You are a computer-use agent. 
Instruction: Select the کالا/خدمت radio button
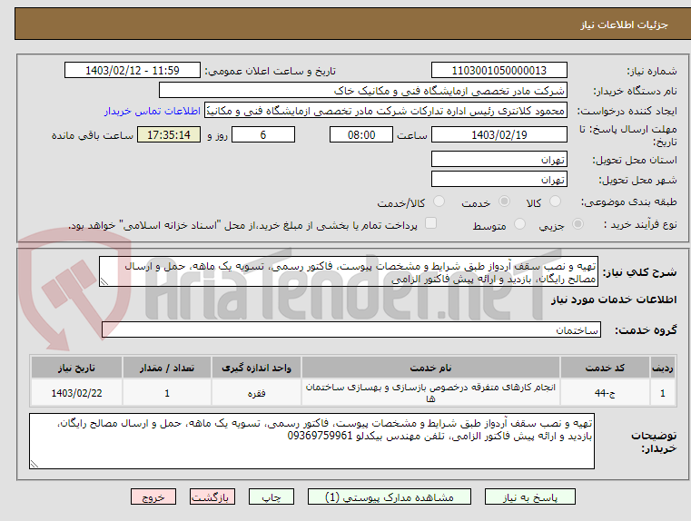click(x=439, y=202)
